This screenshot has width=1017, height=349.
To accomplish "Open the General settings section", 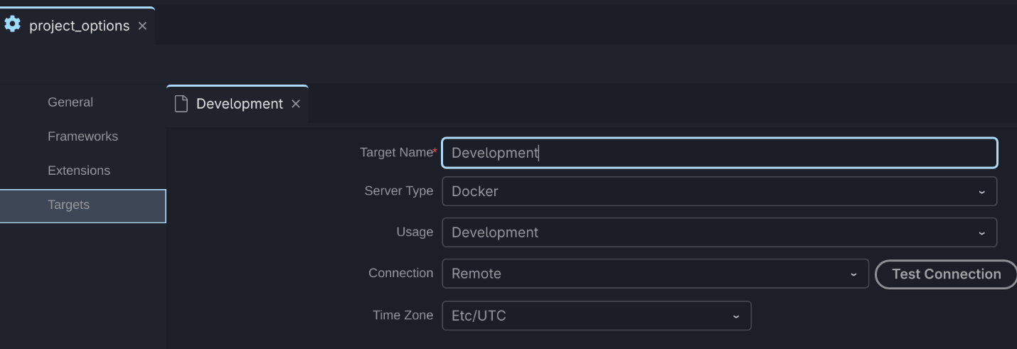I will [x=70, y=102].
